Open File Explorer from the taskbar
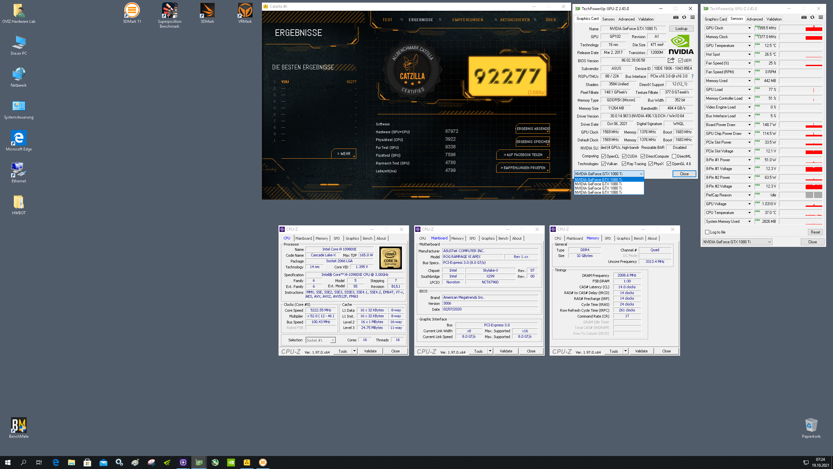Screen dimensions: 833x469 (71, 462)
